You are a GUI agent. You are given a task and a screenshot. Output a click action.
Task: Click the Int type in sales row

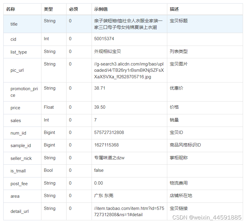46,120
